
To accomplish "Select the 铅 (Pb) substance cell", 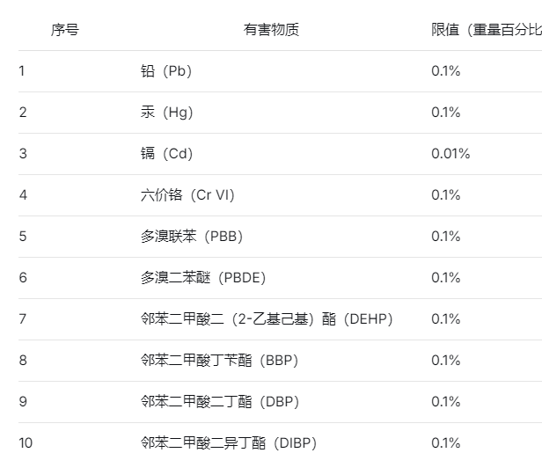I will 165,71.
